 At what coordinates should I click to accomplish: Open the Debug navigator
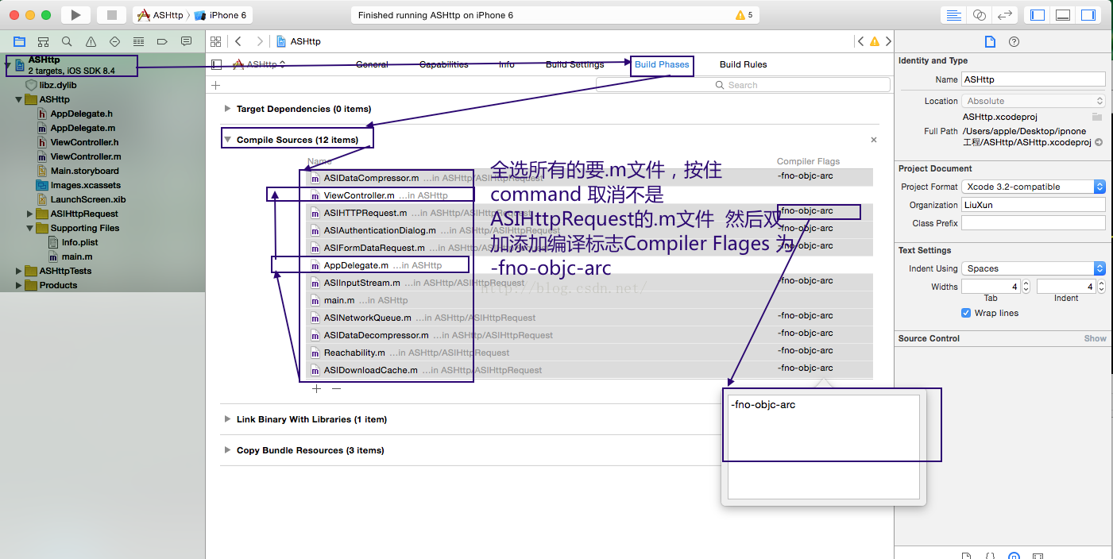138,41
